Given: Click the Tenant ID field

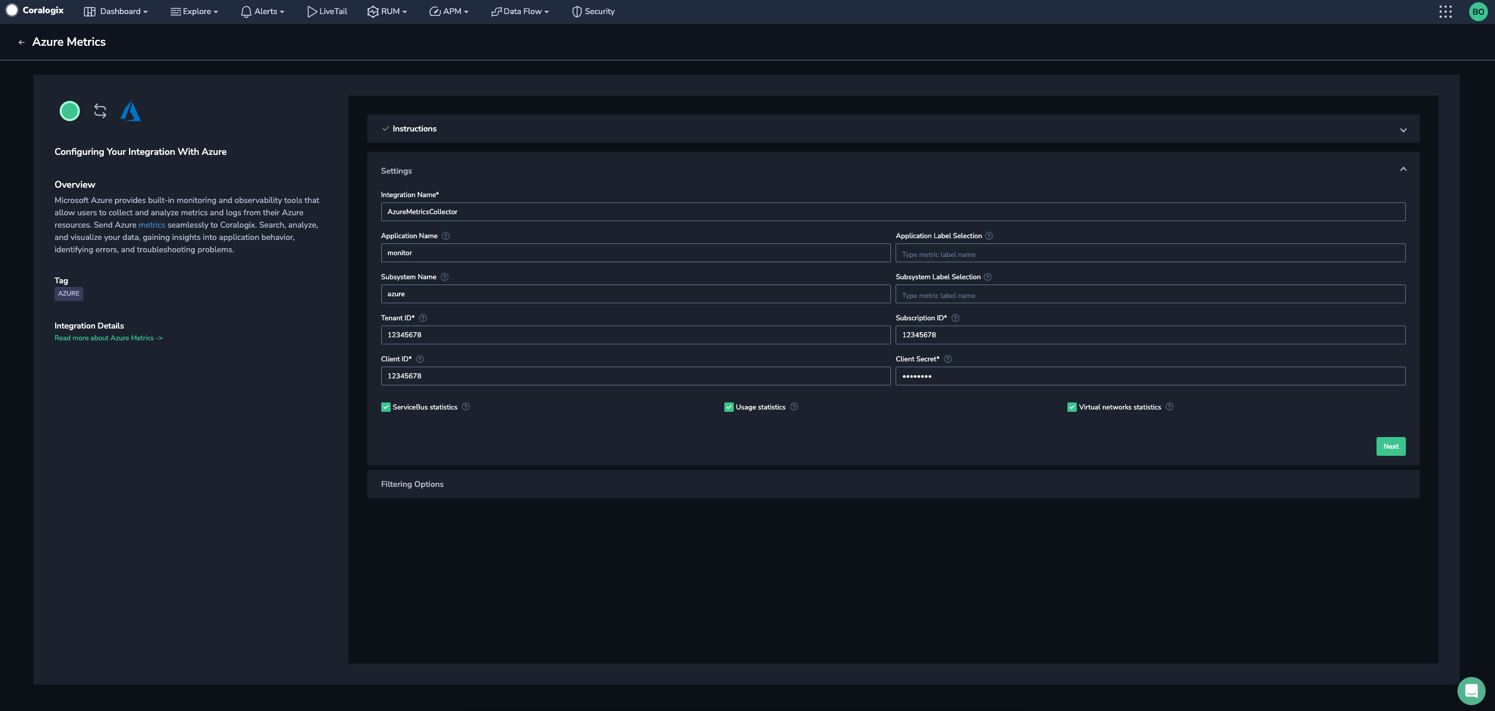Looking at the screenshot, I should 636,335.
